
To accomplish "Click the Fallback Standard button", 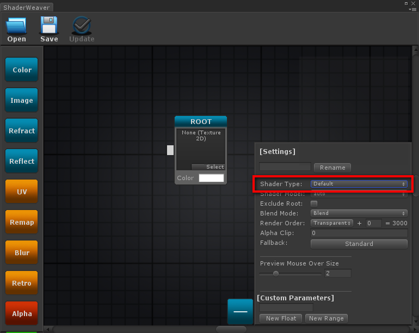I will pos(359,244).
